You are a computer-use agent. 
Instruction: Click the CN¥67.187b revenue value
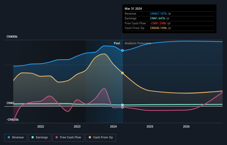(158, 14)
